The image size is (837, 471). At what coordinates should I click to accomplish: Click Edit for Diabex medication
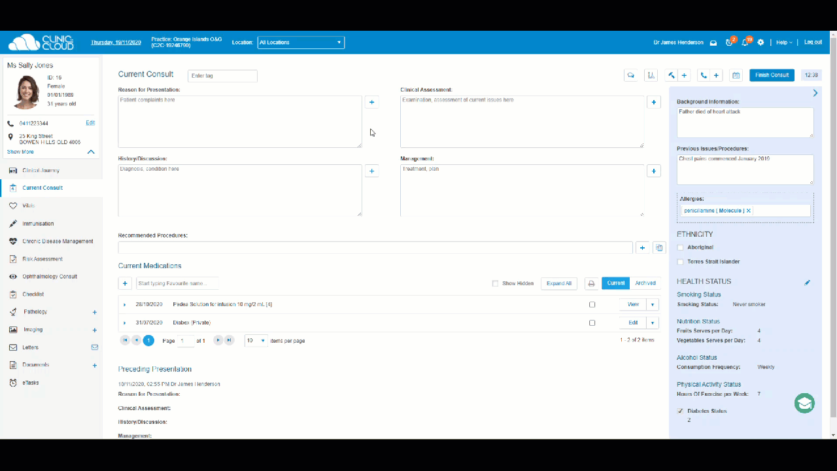pyautogui.click(x=633, y=323)
